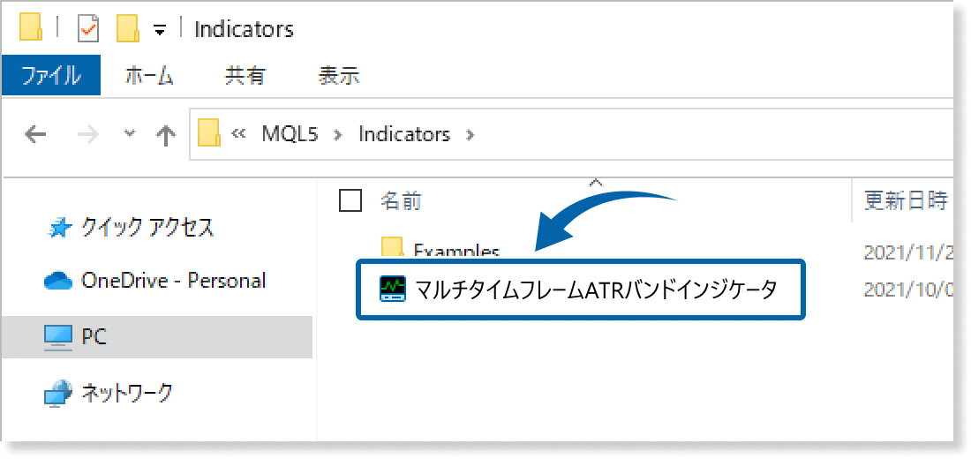Open chevron dropdown after MQL5
The width and height of the screenshot is (971, 459).
pos(337,134)
